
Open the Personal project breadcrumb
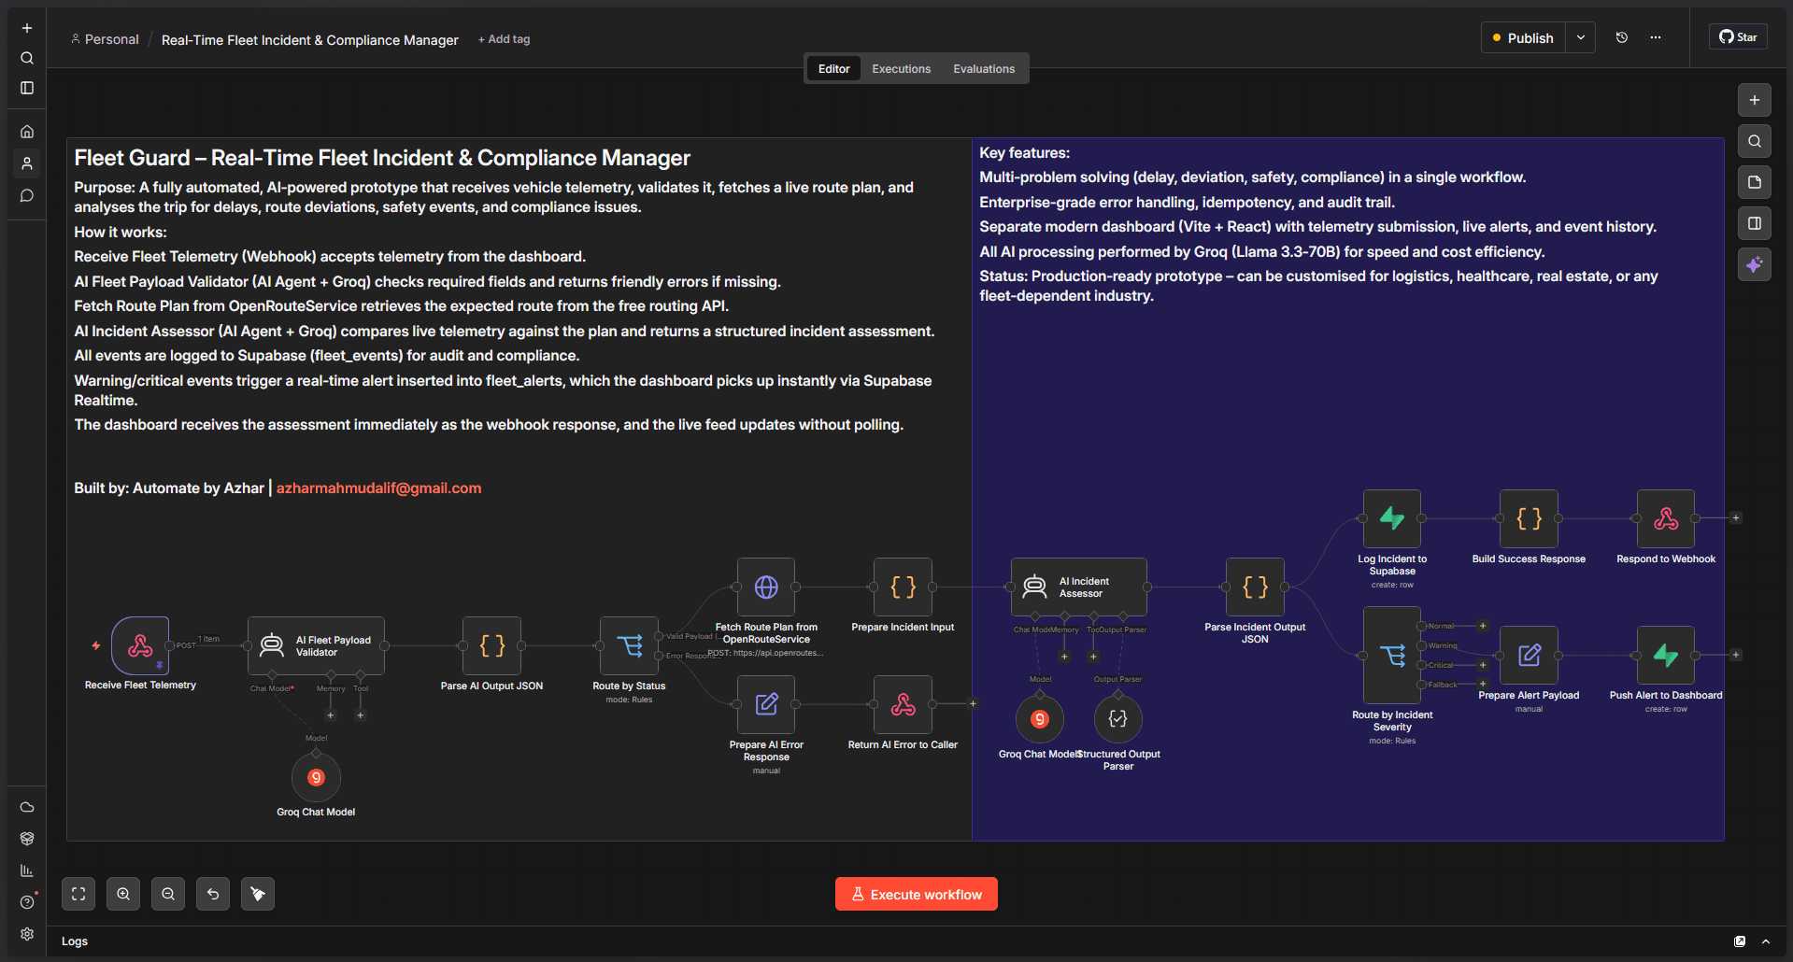[x=105, y=39]
